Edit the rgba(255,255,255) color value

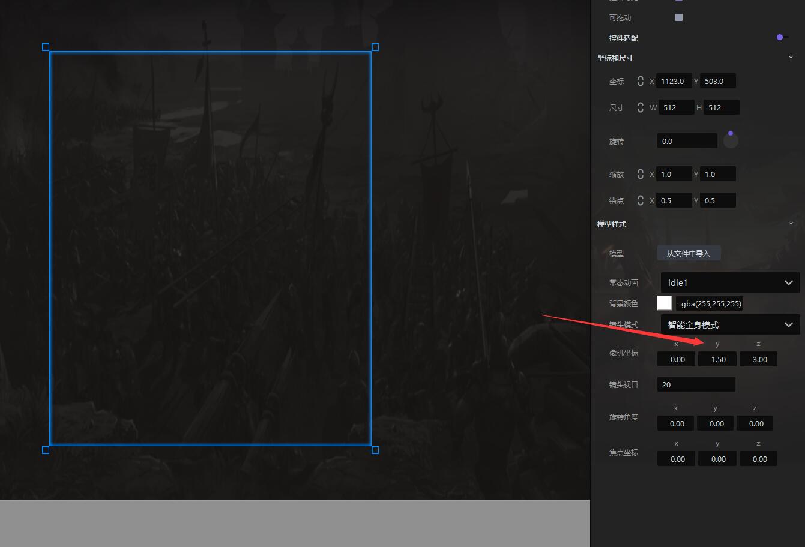click(x=710, y=303)
